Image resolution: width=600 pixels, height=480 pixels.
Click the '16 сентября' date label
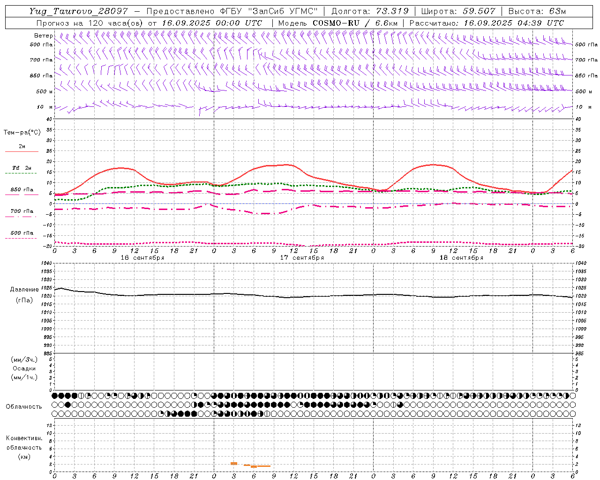(x=142, y=258)
